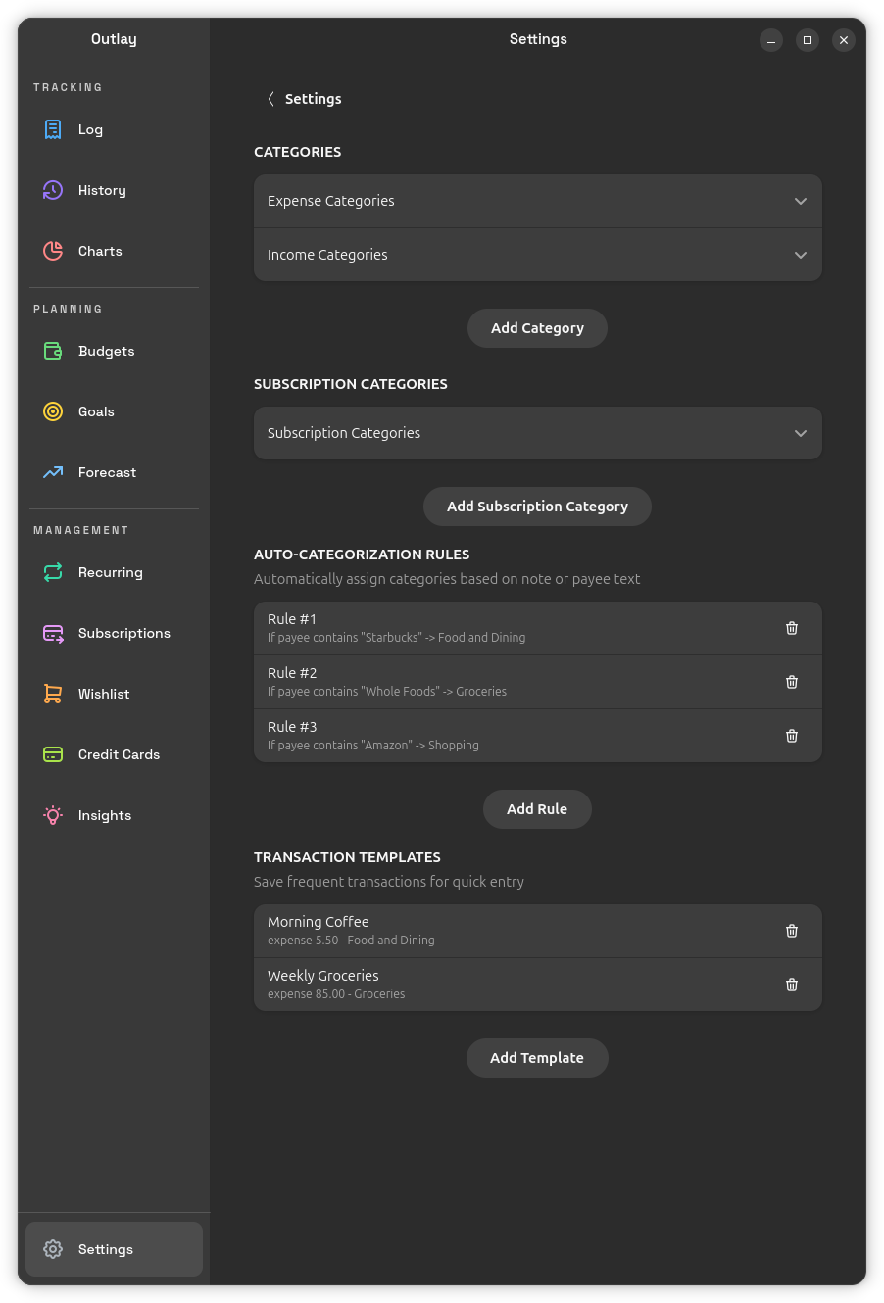Expand the Subscription Categories list

click(537, 433)
